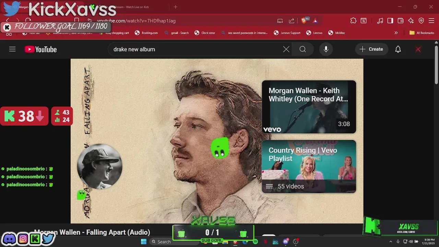The width and height of the screenshot is (439, 247).
Task: Open Spotify from the taskbar
Action: [x=255, y=242]
